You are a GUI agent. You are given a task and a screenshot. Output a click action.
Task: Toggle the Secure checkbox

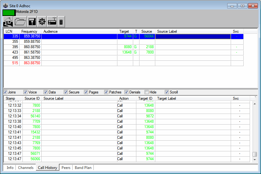66,92
